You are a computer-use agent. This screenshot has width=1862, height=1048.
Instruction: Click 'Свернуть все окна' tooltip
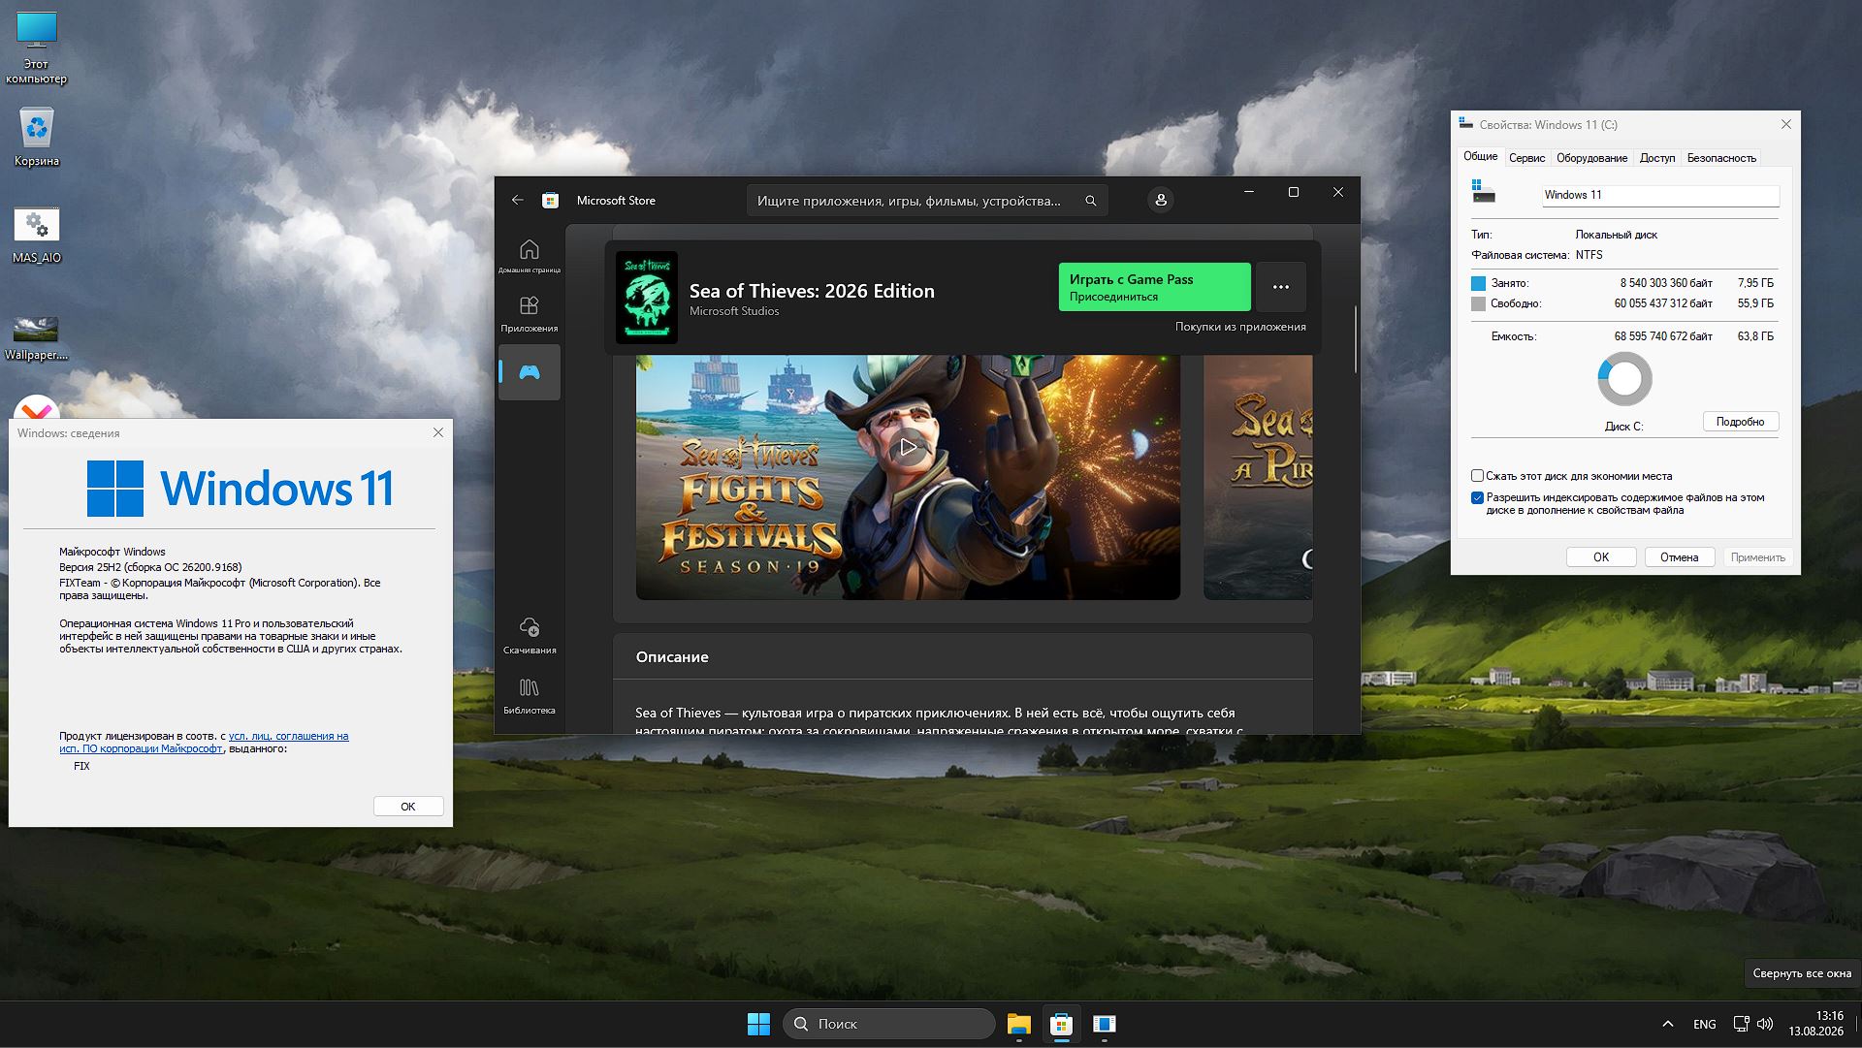tap(1801, 973)
